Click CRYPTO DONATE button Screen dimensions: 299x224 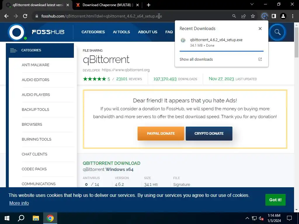click(x=209, y=134)
